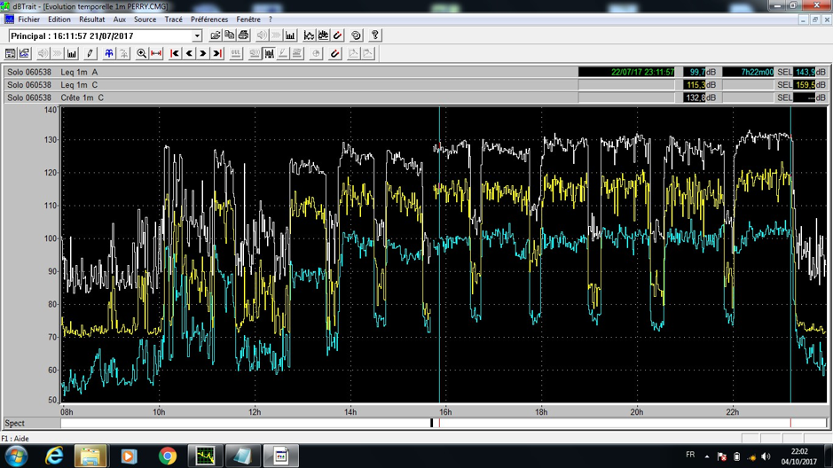
Task: Click the right vertical cursor line after 22h
Action: [790, 254]
